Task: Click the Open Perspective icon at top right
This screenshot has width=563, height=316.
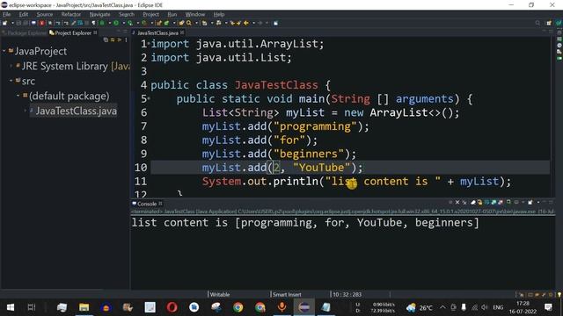Action: [549, 23]
